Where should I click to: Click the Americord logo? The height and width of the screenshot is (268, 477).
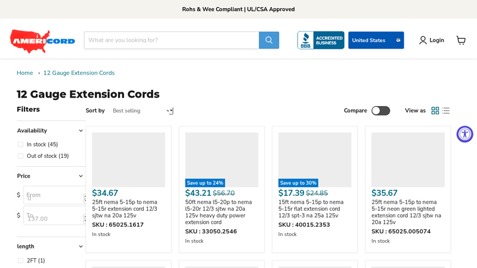coord(42,40)
